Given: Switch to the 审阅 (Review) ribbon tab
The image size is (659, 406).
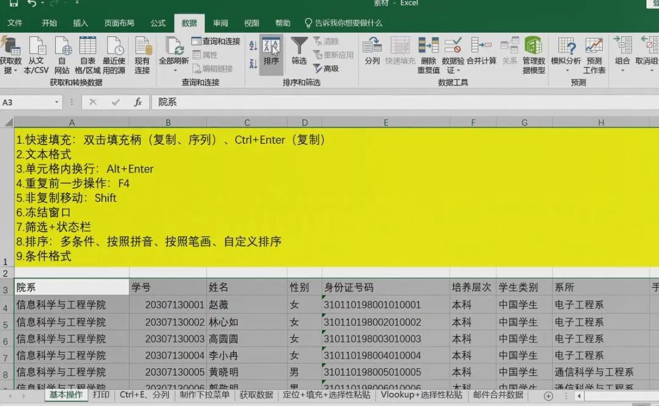Looking at the screenshot, I should pos(220,23).
